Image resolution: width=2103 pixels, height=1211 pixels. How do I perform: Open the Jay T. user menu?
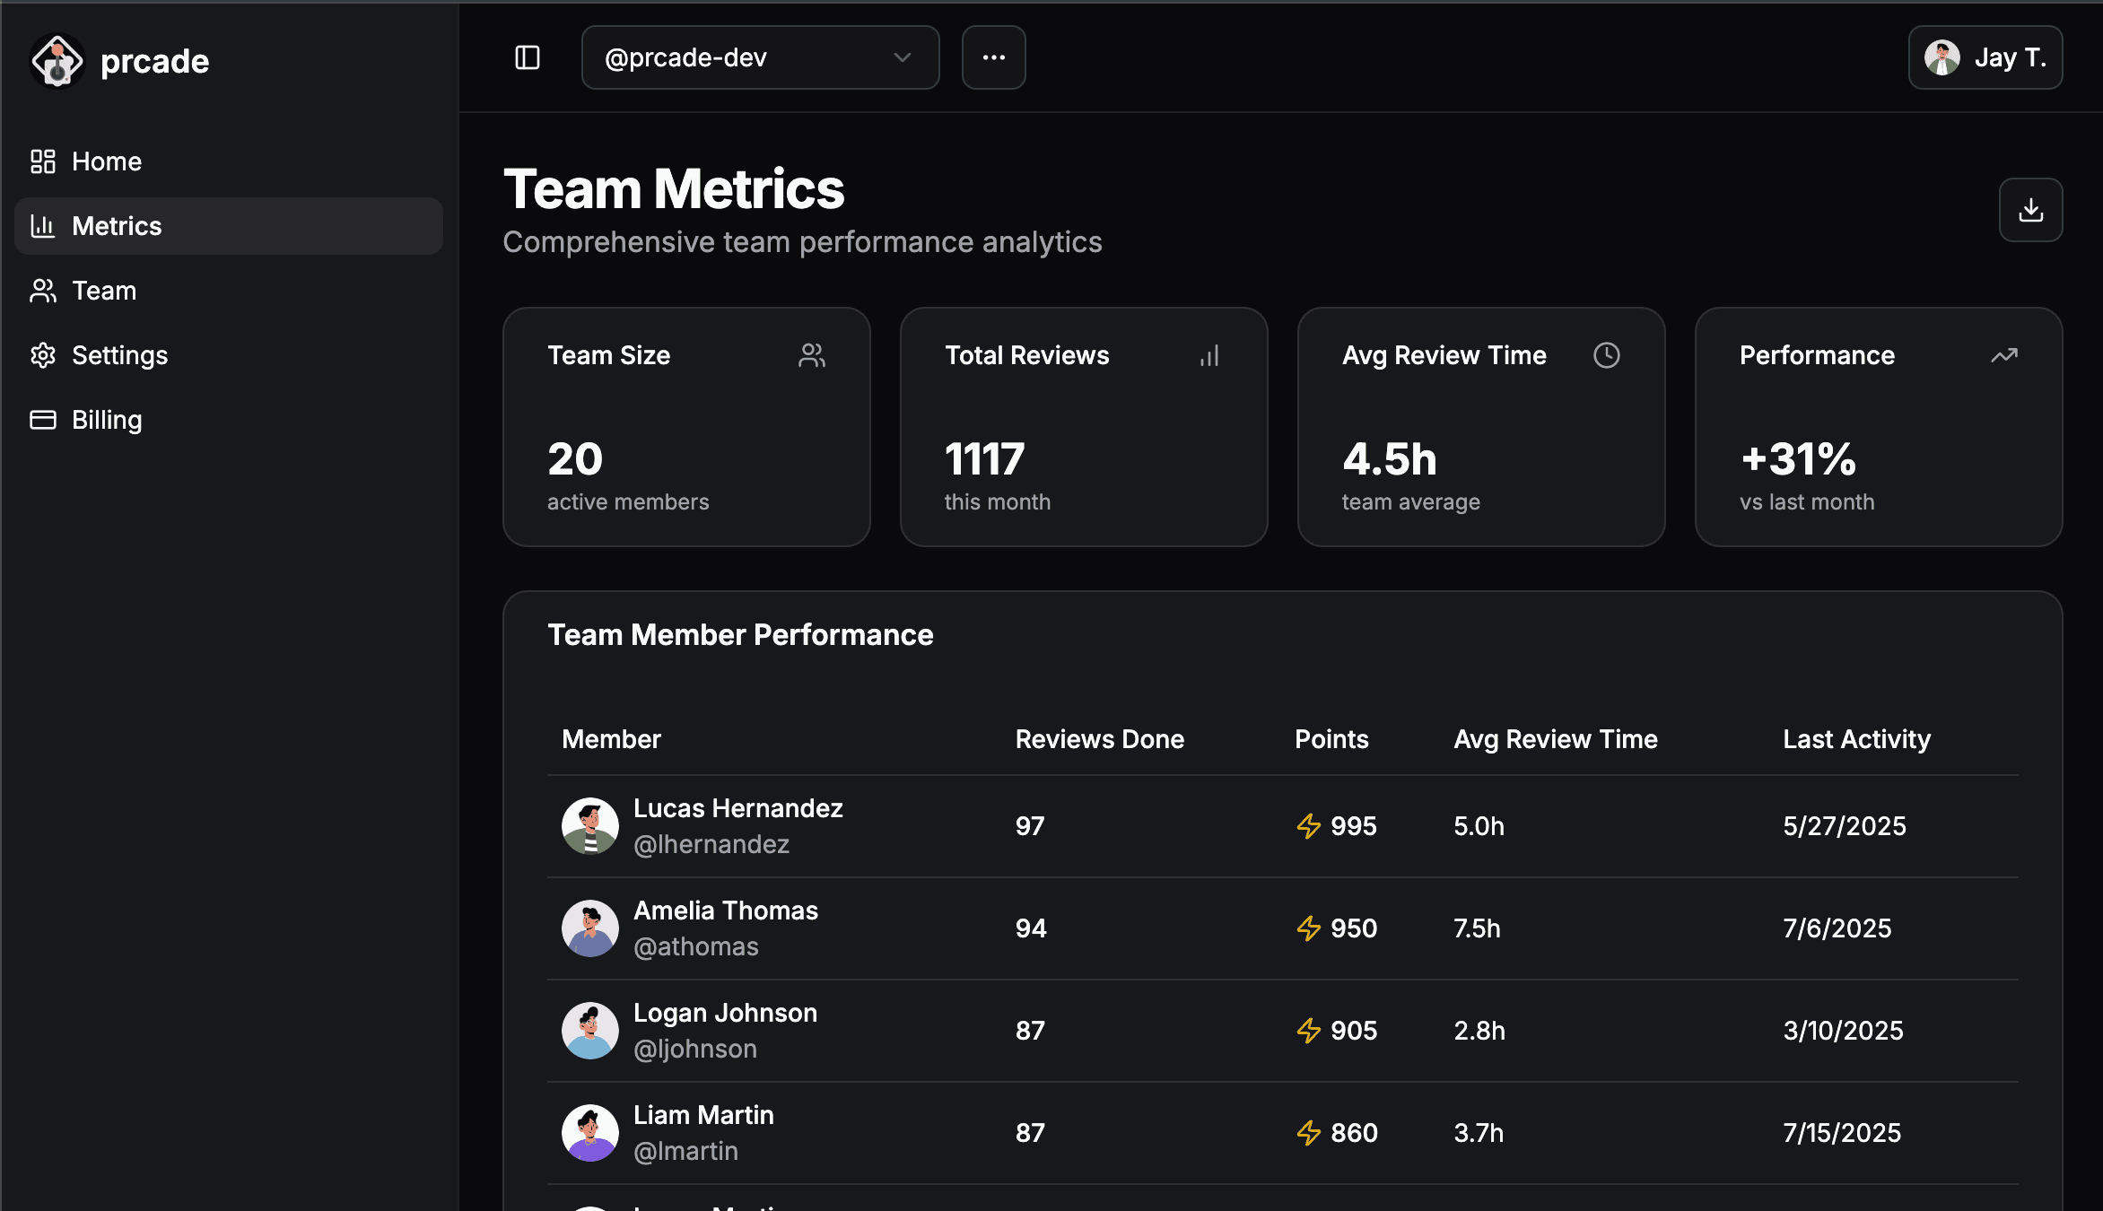1985,57
